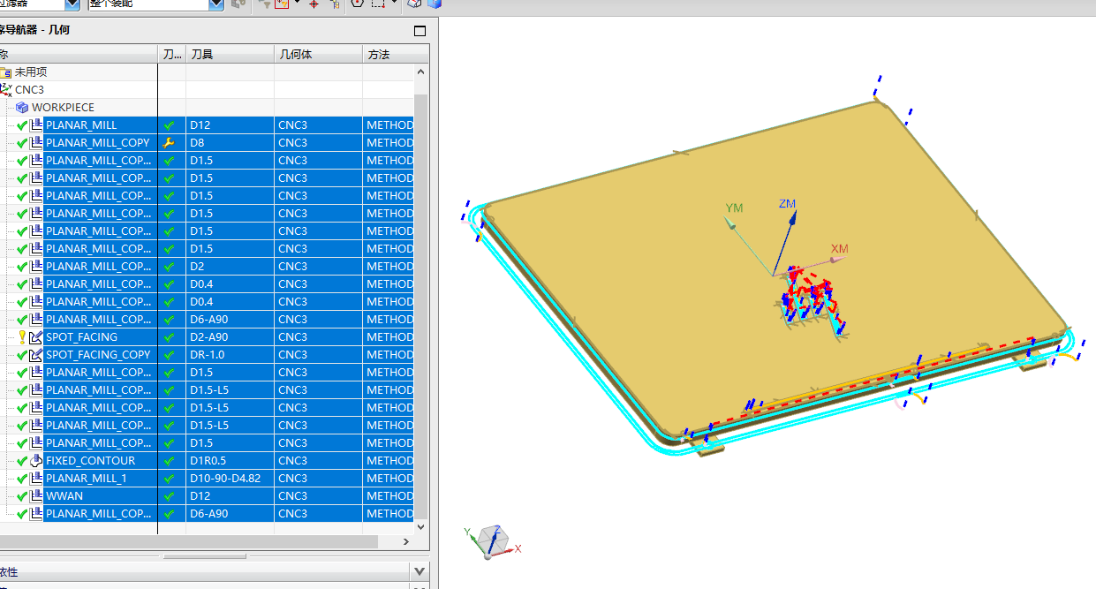Select the SPOT_FACING_COPY operation
The image size is (1096, 589).
(98, 355)
